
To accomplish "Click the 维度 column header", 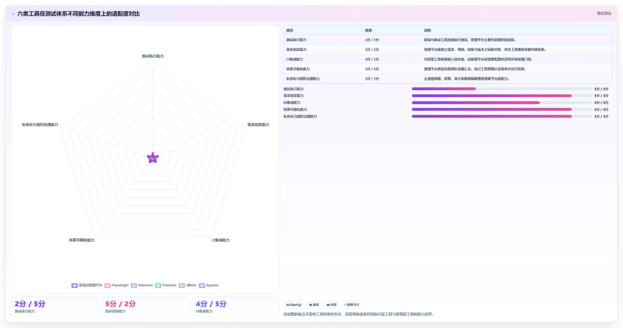I will [x=290, y=31].
